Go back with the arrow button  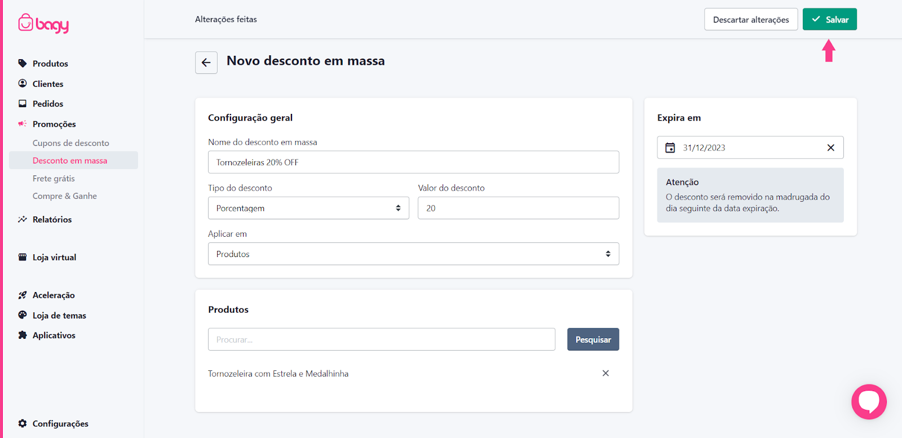[x=206, y=63]
